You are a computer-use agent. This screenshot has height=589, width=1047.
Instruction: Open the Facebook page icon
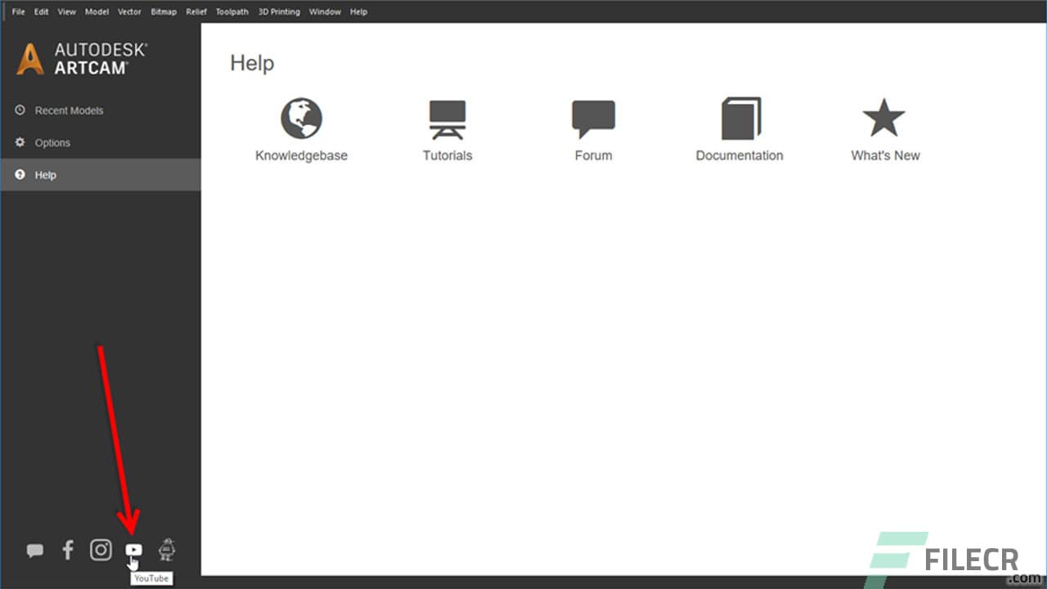point(67,549)
